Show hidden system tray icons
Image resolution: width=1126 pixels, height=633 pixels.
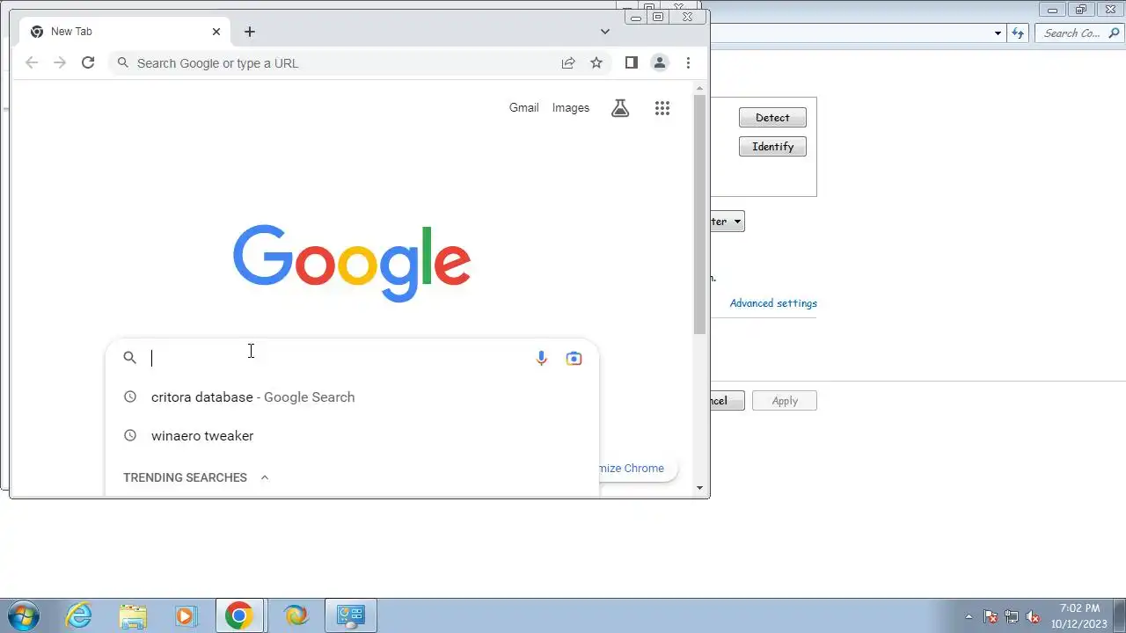point(969,616)
